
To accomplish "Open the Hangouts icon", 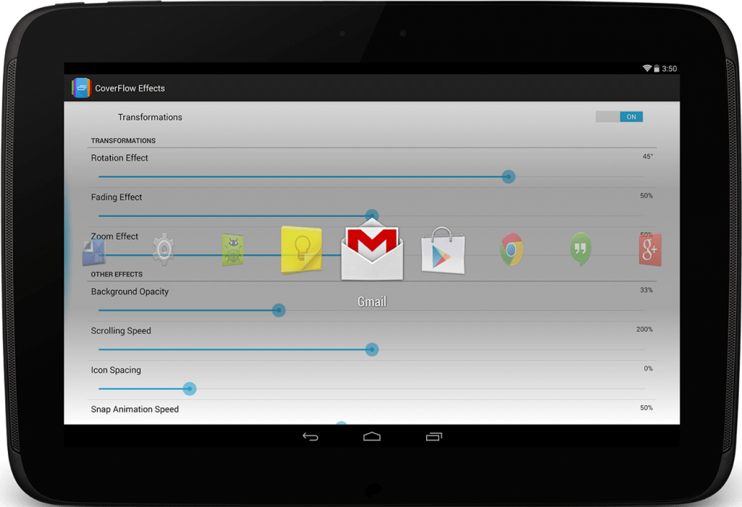I will (x=580, y=249).
